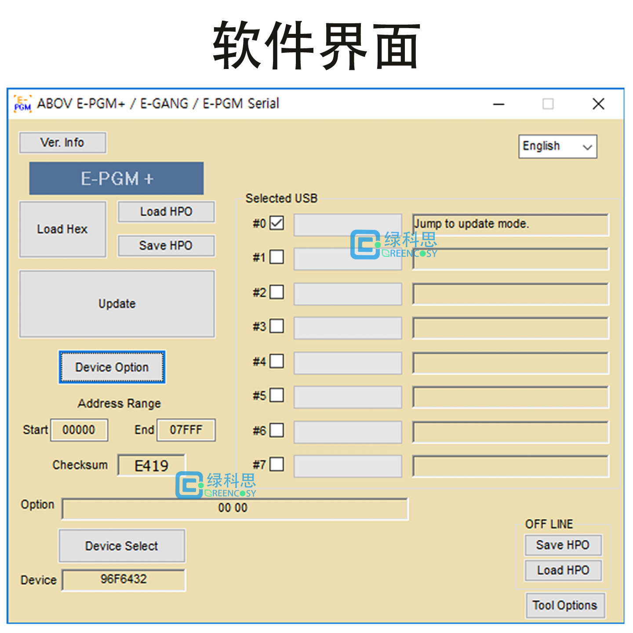Minimize the ABOV E-PGM+ window
This screenshot has height=633, width=633.
tap(498, 104)
